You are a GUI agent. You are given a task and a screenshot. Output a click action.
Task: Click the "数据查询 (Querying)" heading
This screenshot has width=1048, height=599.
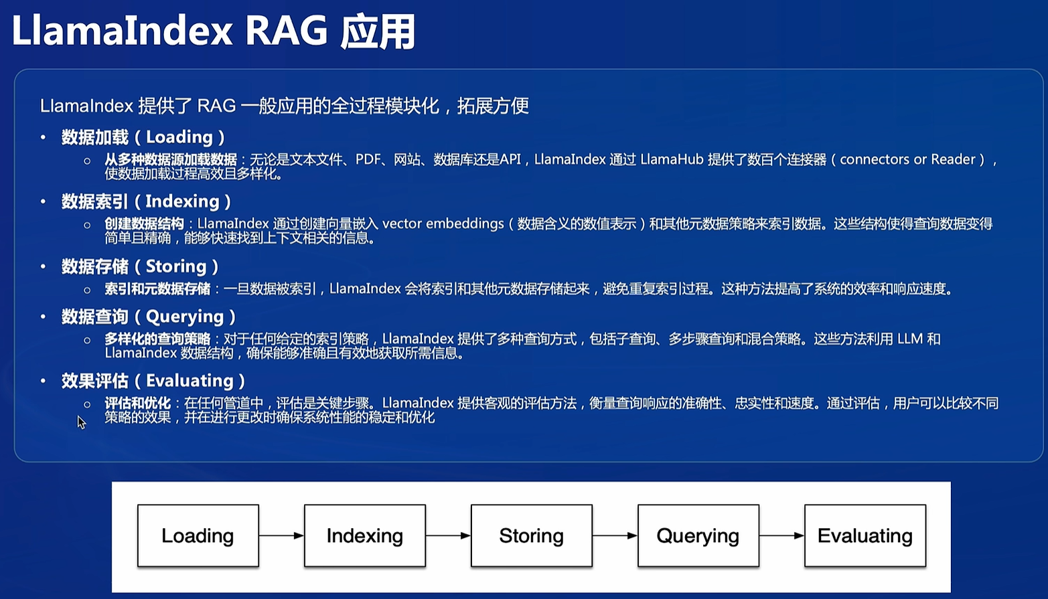[x=149, y=317]
